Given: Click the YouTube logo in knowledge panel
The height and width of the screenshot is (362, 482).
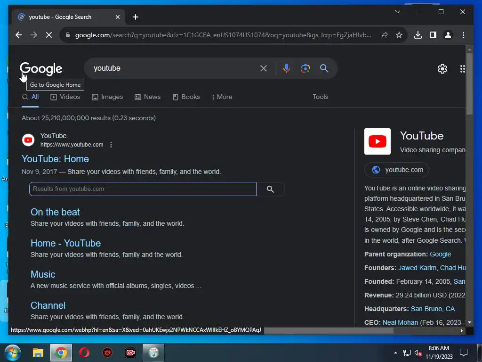Looking at the screenshot, I should [x=378, y=141].
